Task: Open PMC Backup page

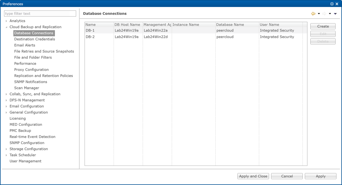Action: click(20, 131)
